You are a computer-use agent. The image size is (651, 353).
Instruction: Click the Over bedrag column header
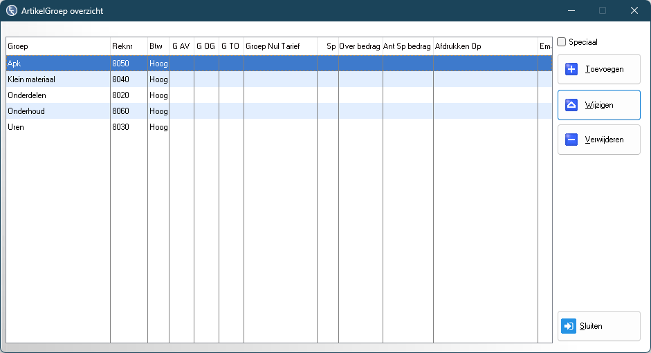(360, 46)
